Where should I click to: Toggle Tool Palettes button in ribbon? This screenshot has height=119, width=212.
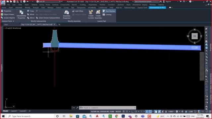coord(109,11)
